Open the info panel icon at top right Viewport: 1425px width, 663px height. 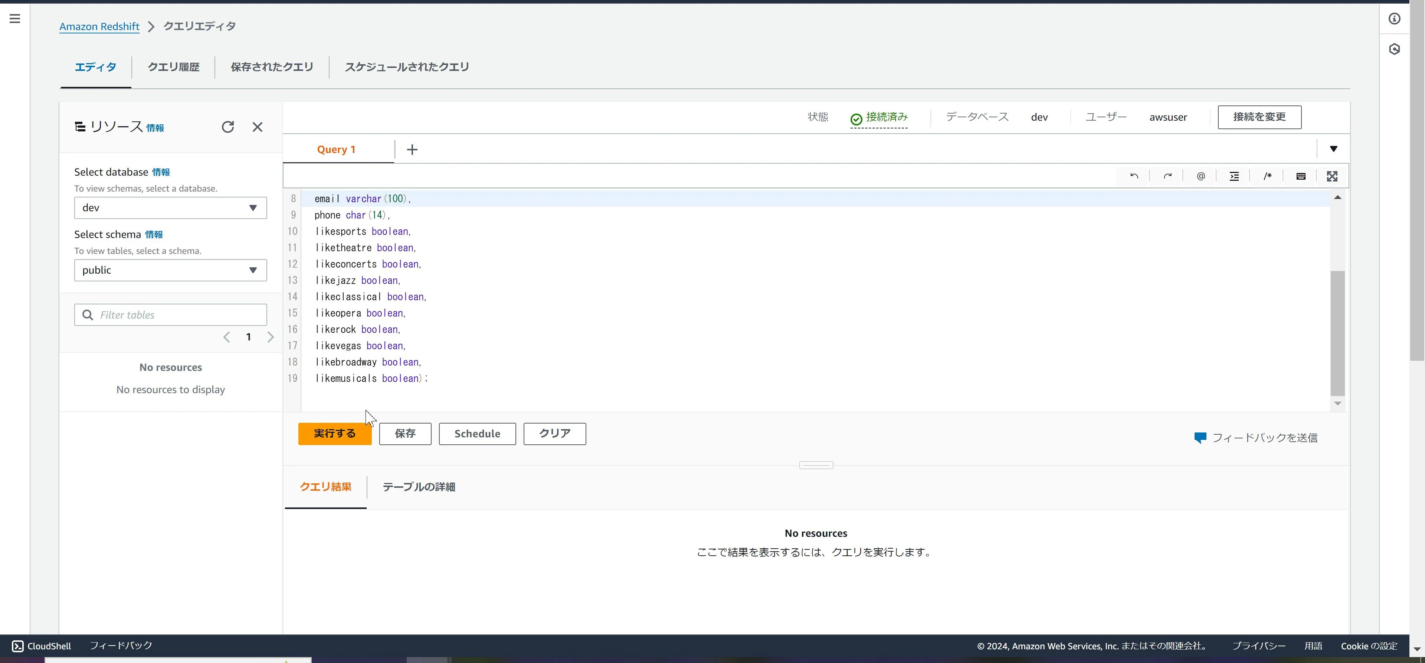[1395, 19]
